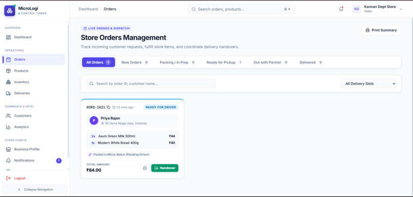Viewport: 413px width, 197px height.
Task: Focus Search by order ID field
Action: coord(151,84)
